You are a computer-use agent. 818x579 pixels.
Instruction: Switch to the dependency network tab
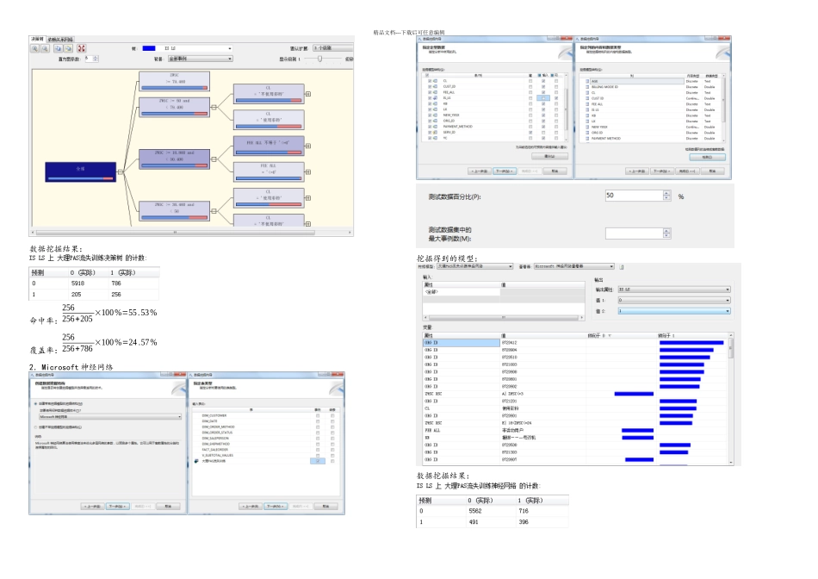(60, 39)
